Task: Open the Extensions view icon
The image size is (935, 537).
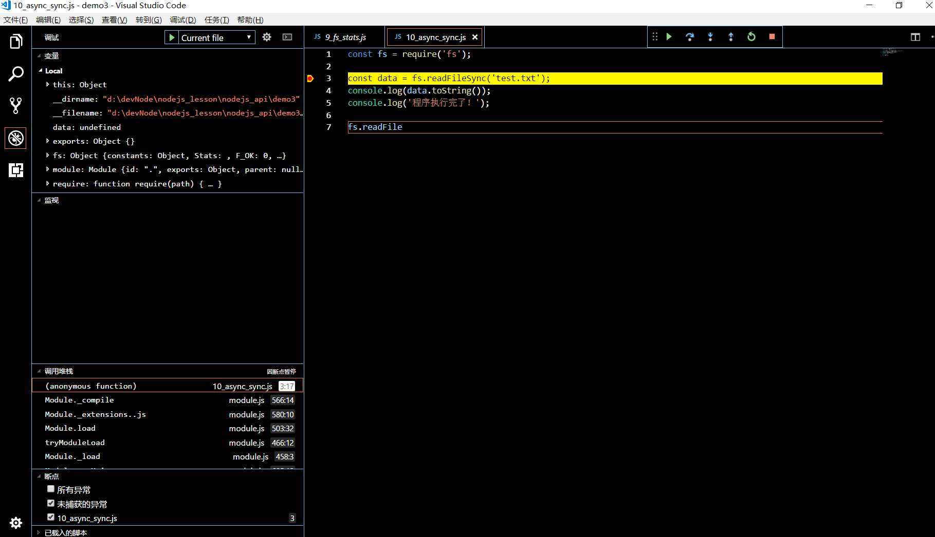Action: click(16, 170)
